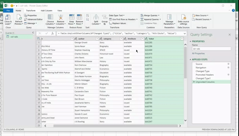
Task: Click the horizontal scrollbar in the data grid
Action: [x=115, y=126]
